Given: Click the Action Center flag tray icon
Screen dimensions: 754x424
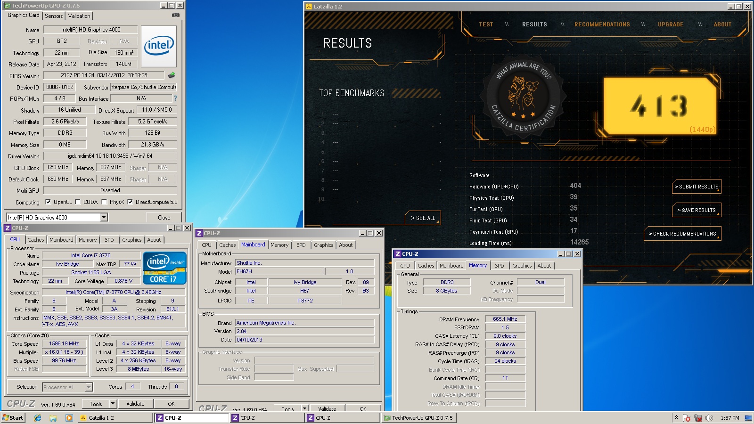Looking at the screenshot, I should click(x=687, y=418).
